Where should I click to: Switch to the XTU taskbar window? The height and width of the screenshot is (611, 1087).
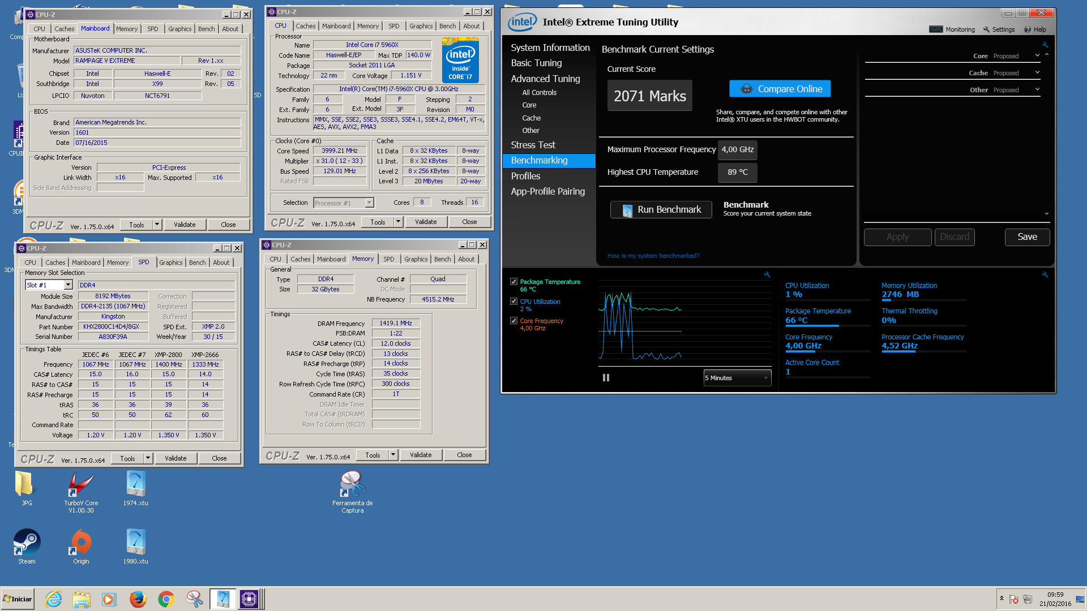click(x=222, y=599)
